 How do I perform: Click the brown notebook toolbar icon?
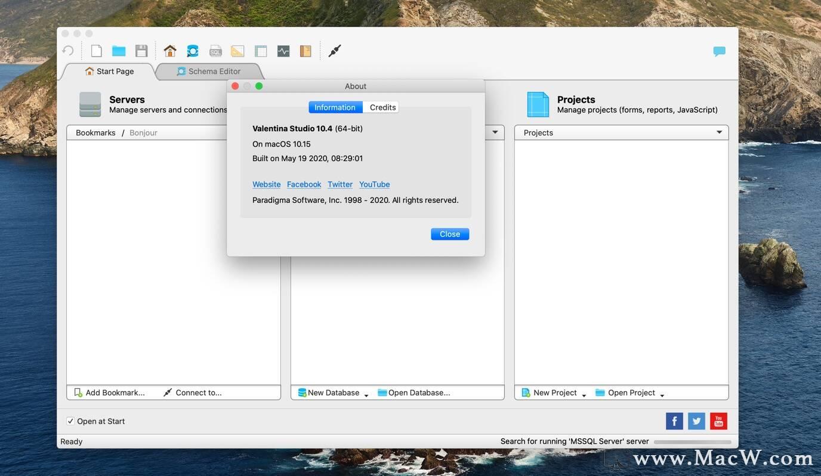(x=305, y=51)
